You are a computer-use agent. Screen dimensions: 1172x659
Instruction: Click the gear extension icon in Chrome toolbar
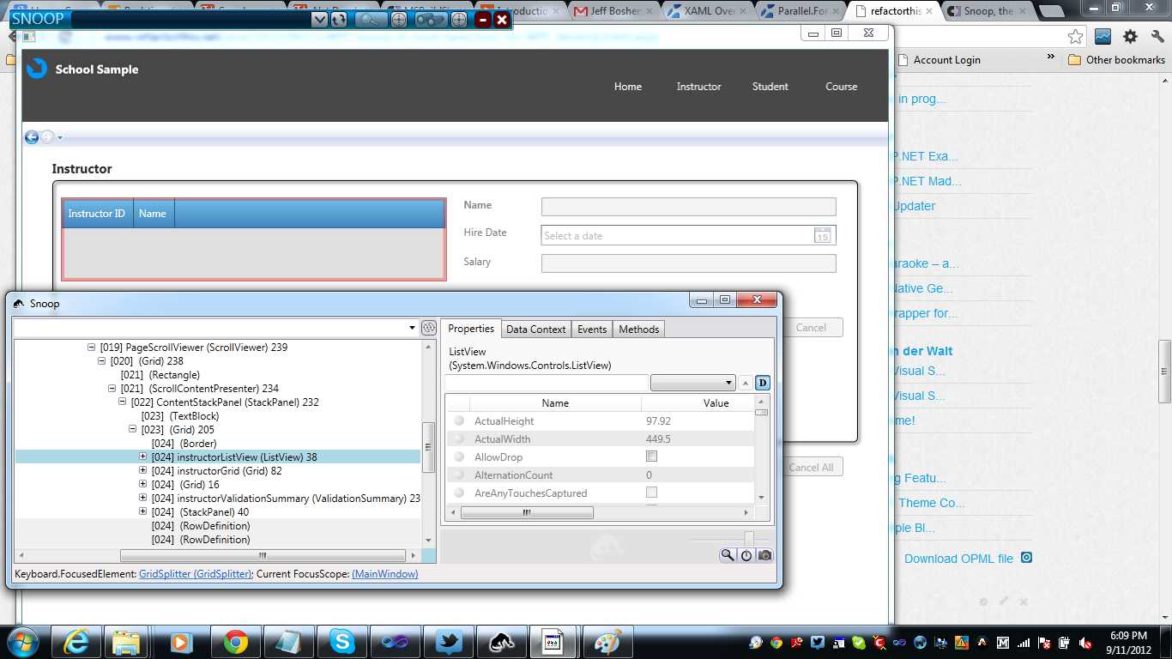(x=1130, y=36)
